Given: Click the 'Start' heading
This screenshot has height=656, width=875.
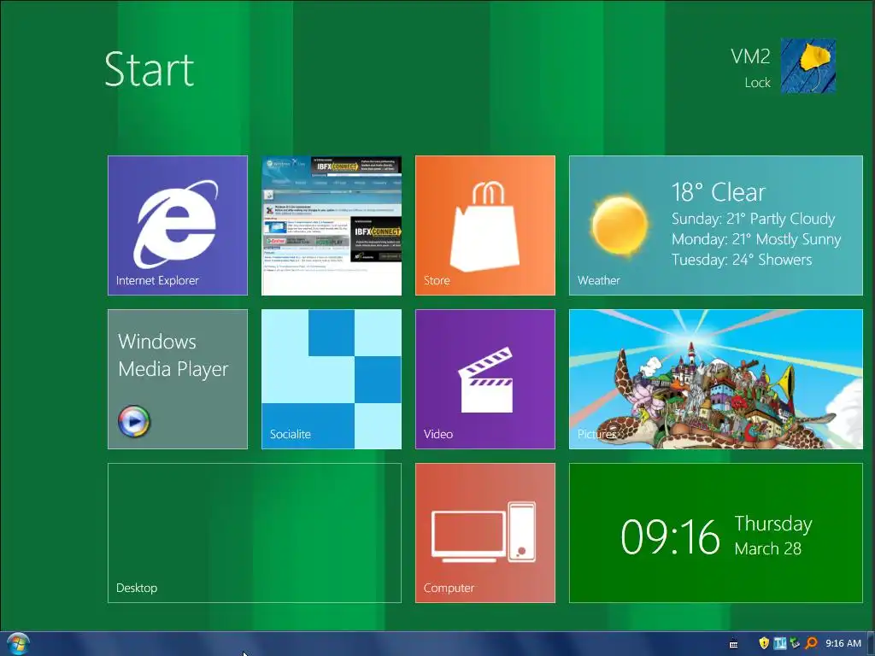Looking at the screenshot, I should [x=149, y=69].
